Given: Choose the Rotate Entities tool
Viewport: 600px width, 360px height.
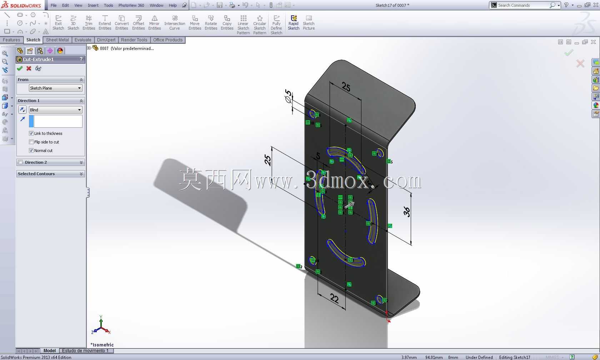Looking at the screenshot, I should (x=211, y=23).
